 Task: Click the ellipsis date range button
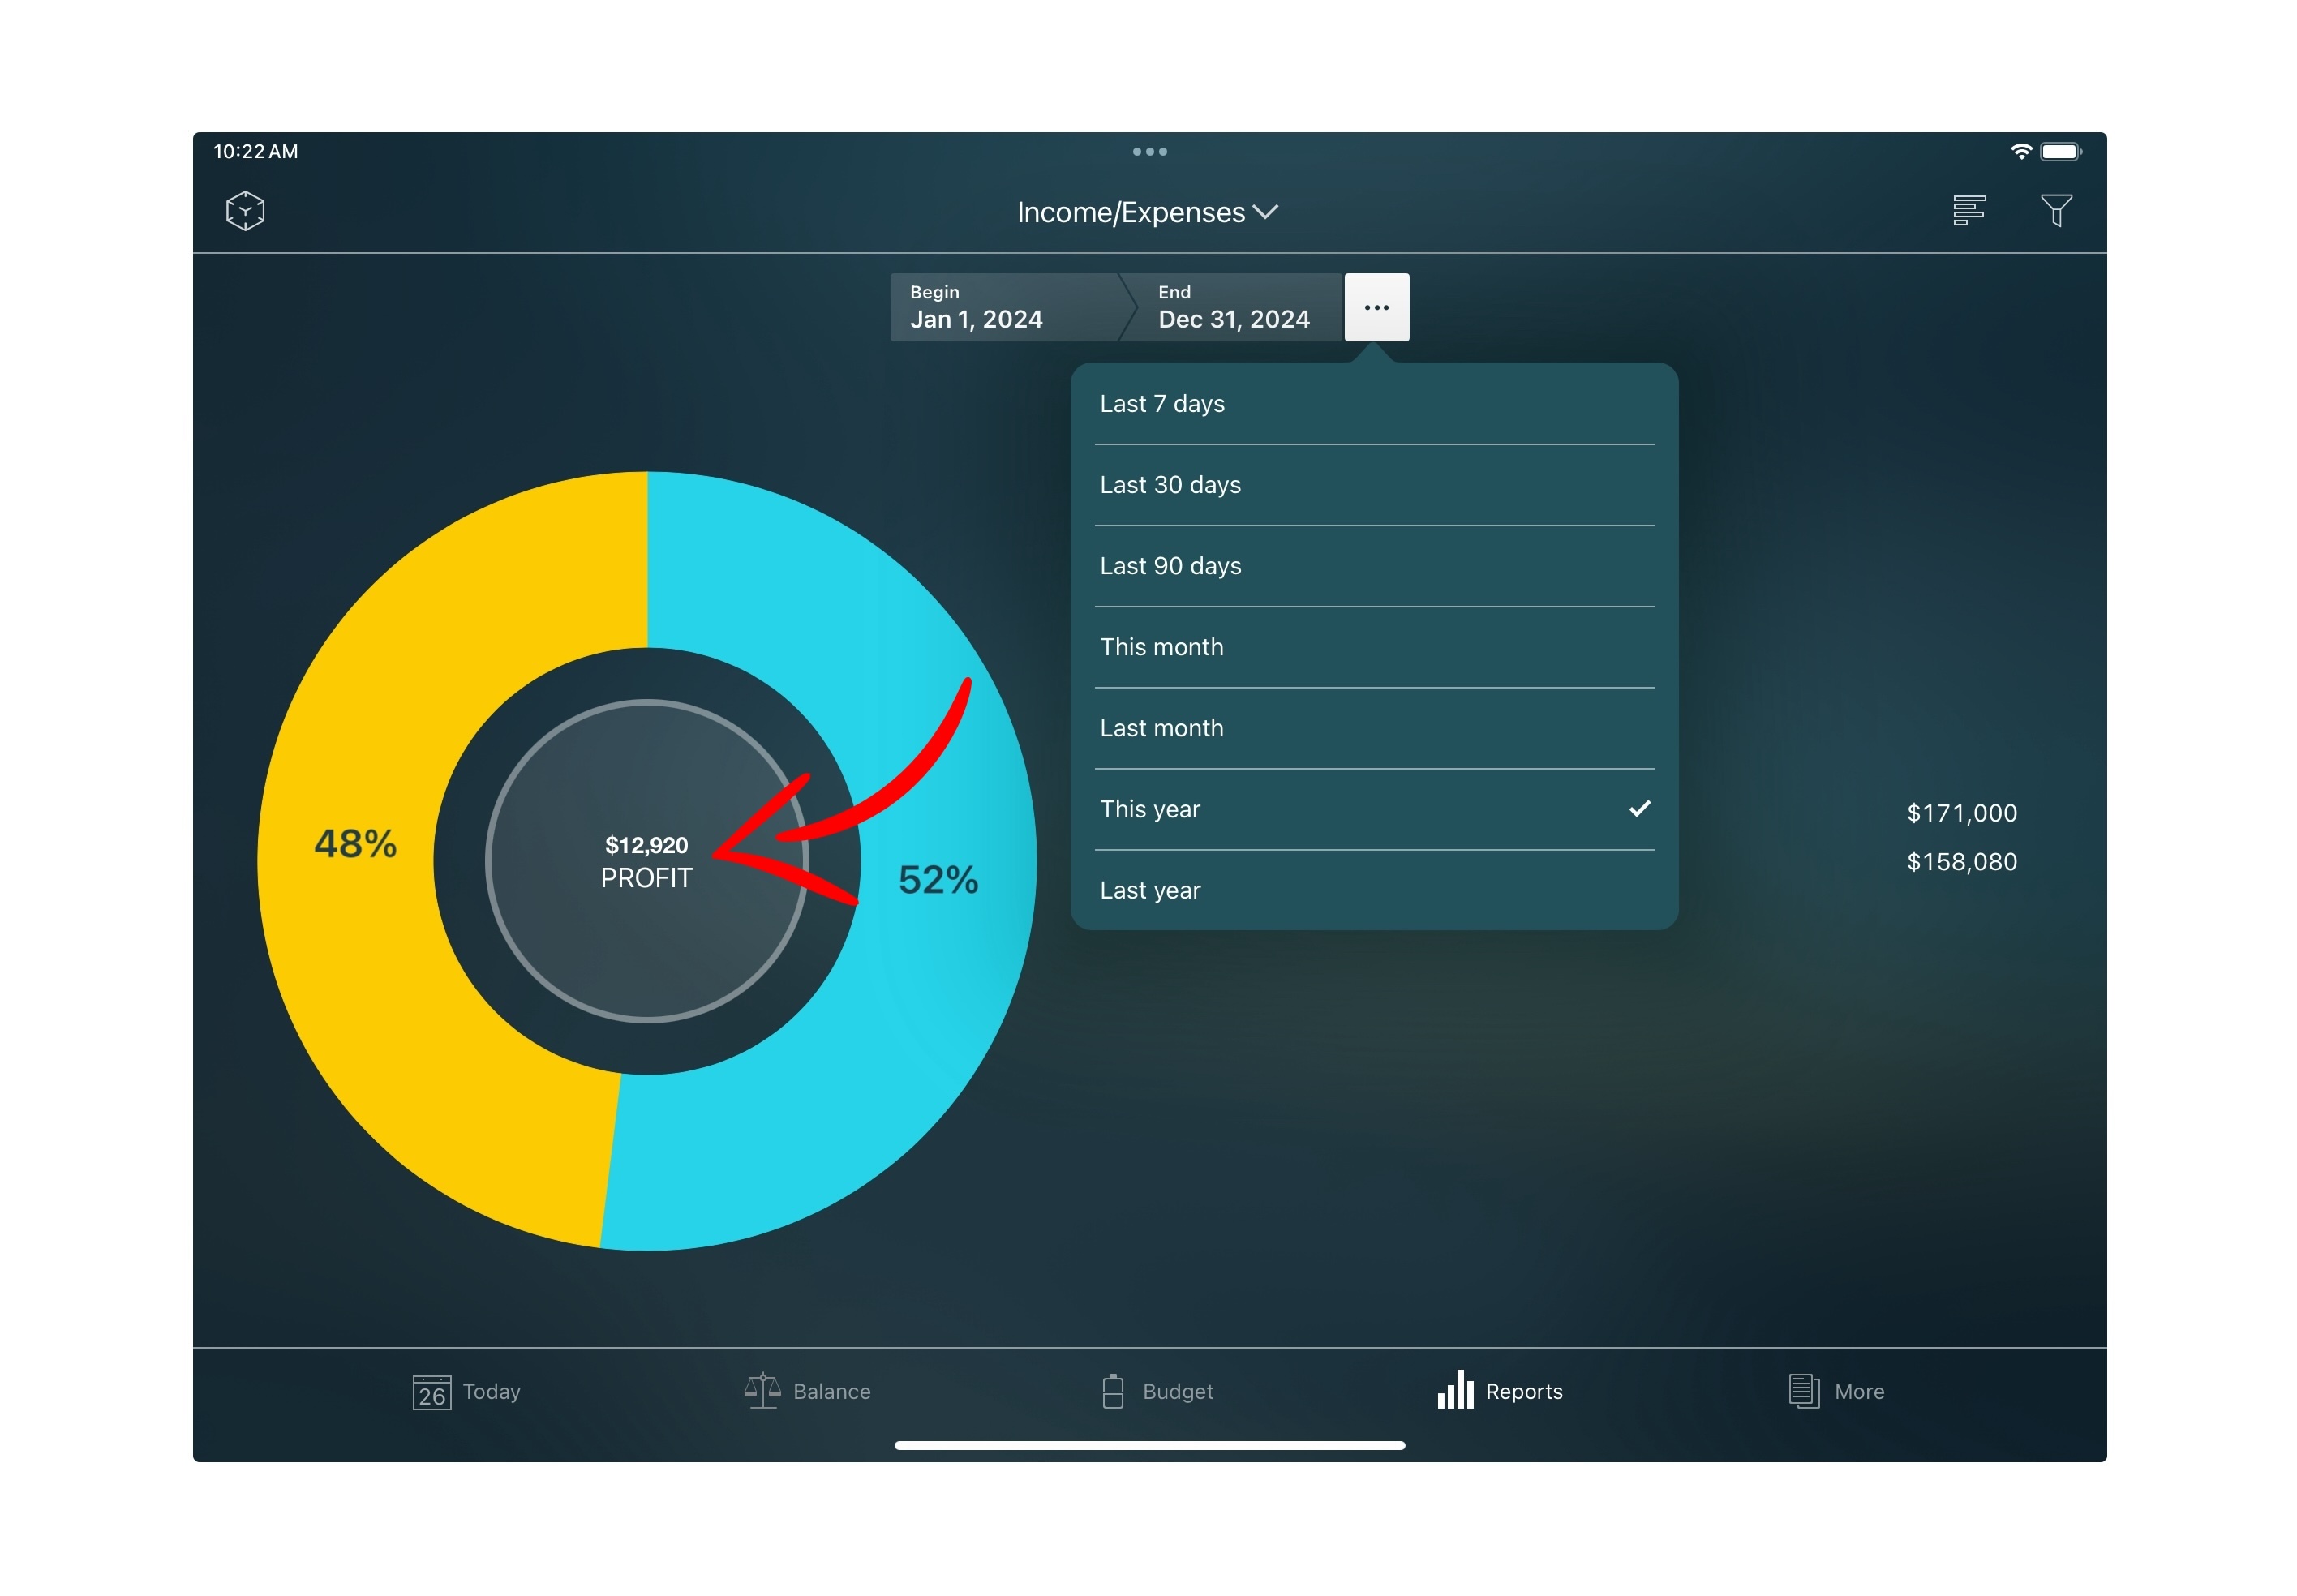click(1376, 307)
